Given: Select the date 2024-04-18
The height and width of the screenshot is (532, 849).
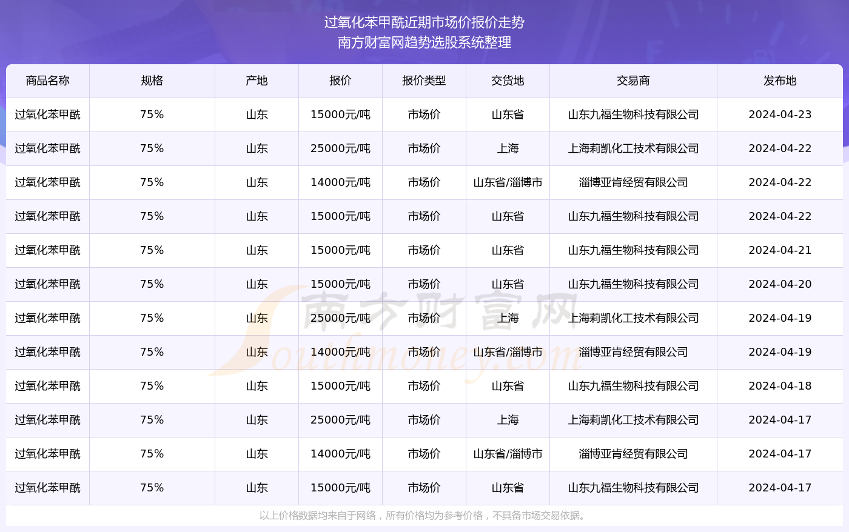Looking at the screenshot, I should click(x=780, y=386).
